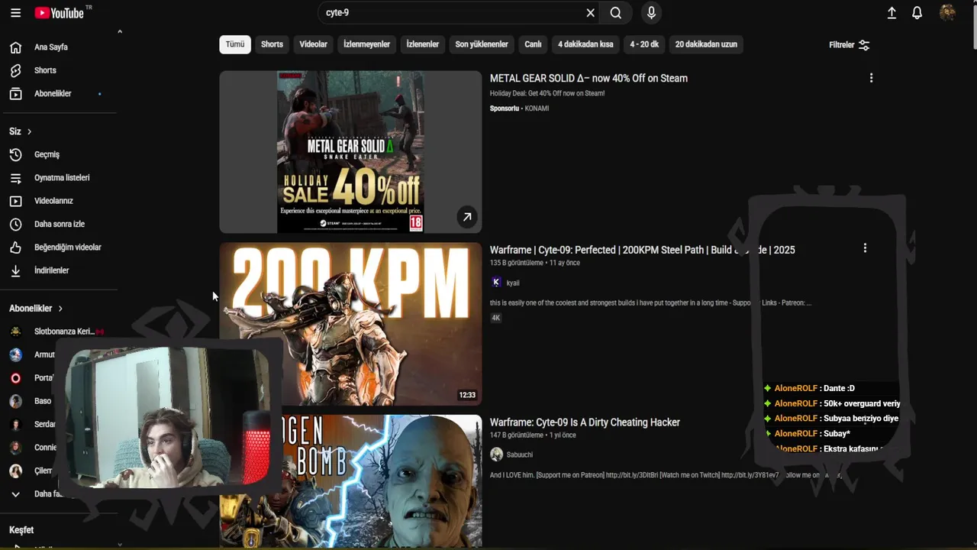Open Cyte-09: Perfected video title
This screenshot has width=977, height=550.
[x=642, y=251]
